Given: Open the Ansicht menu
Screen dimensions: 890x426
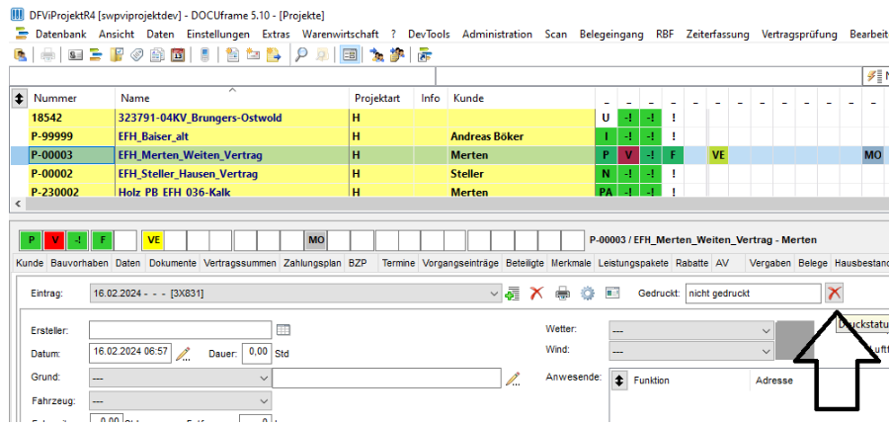Looking at the screenshot, I should (117, 34).
